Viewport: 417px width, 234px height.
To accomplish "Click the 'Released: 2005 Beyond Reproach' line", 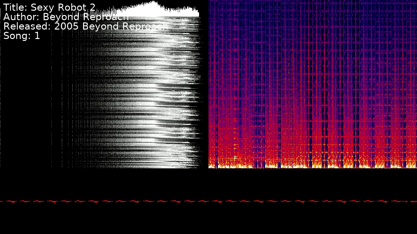I will (x=86, y=26).
